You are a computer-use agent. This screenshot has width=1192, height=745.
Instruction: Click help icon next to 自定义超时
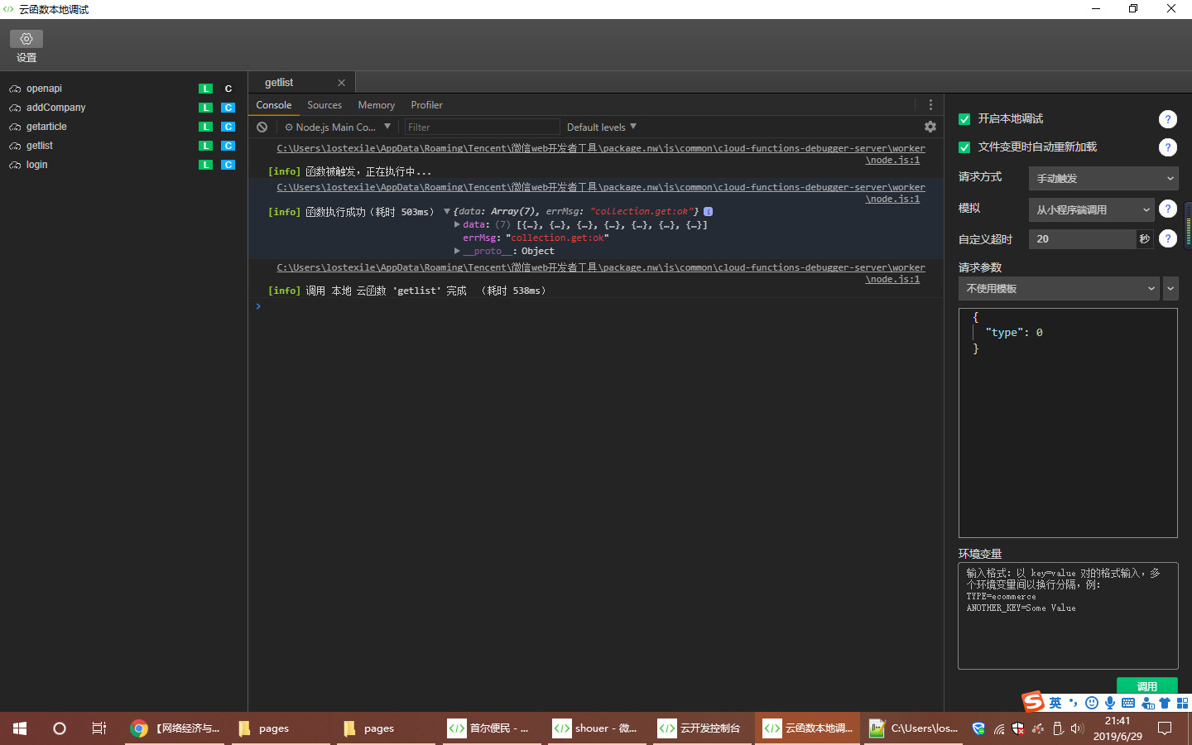click(x=1168, y=238)
